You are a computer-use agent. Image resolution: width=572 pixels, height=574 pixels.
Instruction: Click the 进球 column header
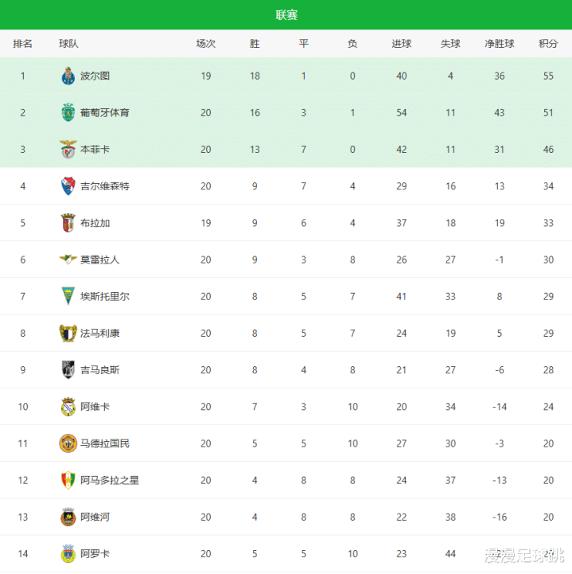pos(402,44)
